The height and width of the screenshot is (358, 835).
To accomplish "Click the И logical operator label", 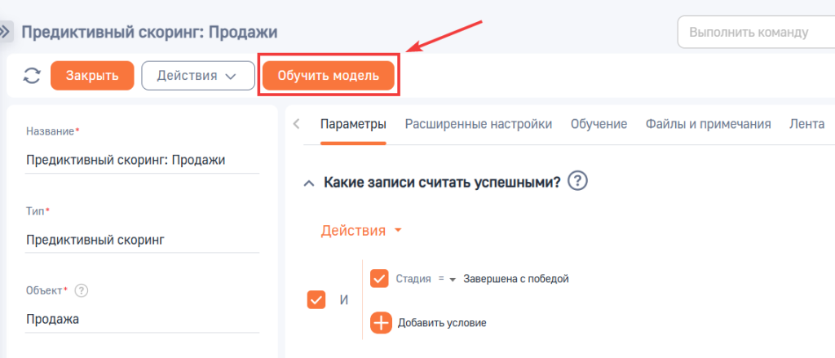I will [344, 300].
